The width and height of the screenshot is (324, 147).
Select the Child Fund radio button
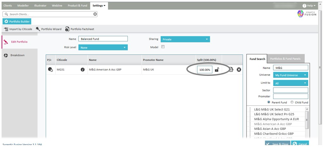[x=292, y=102]
